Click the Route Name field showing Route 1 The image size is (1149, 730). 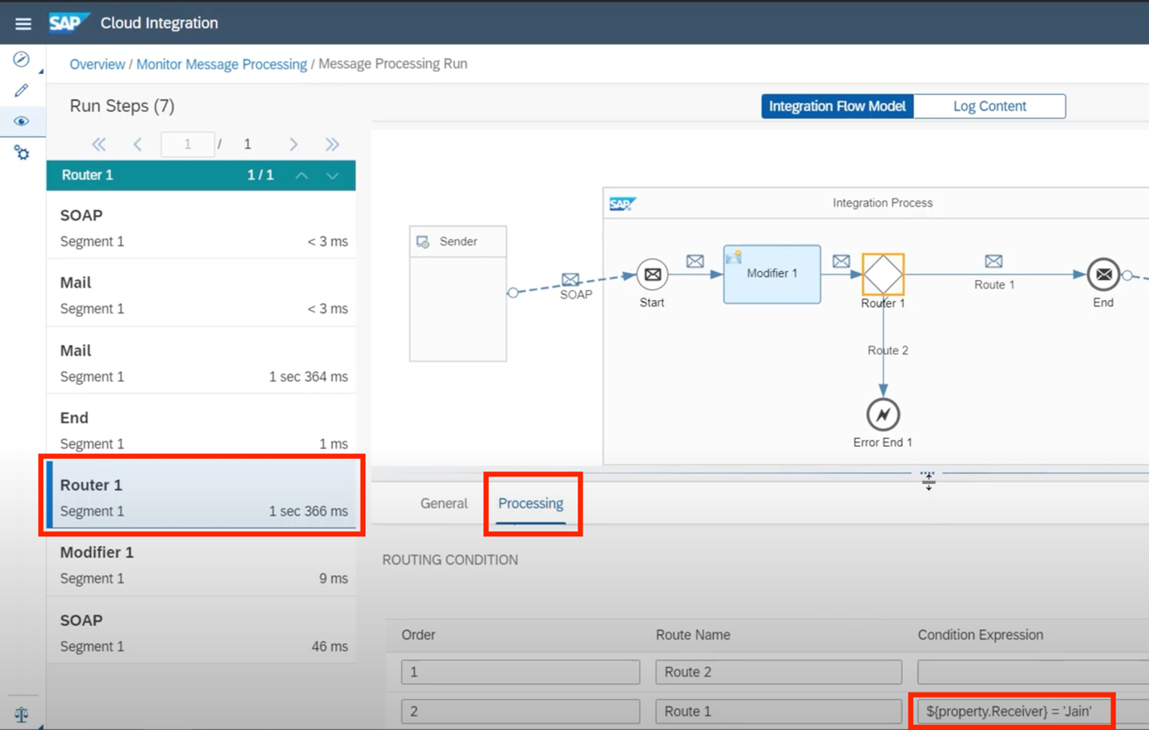click(x=778, y=711)
